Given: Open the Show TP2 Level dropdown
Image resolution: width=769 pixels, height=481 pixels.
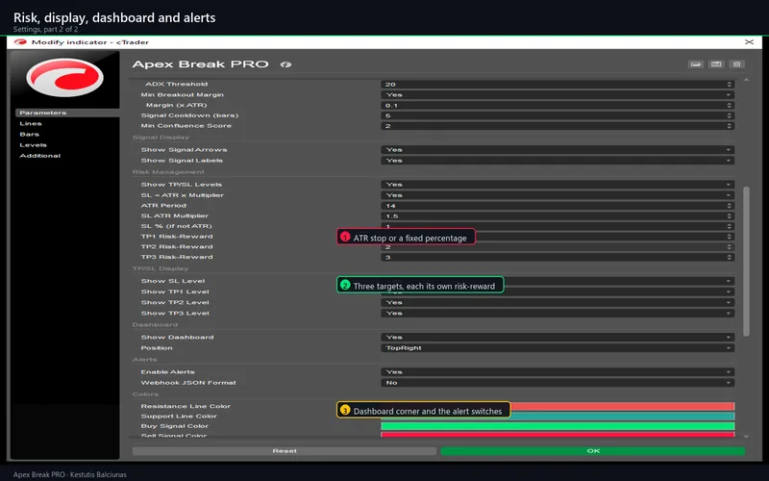Looking at the screenshot, I should [x=558, y=302].
